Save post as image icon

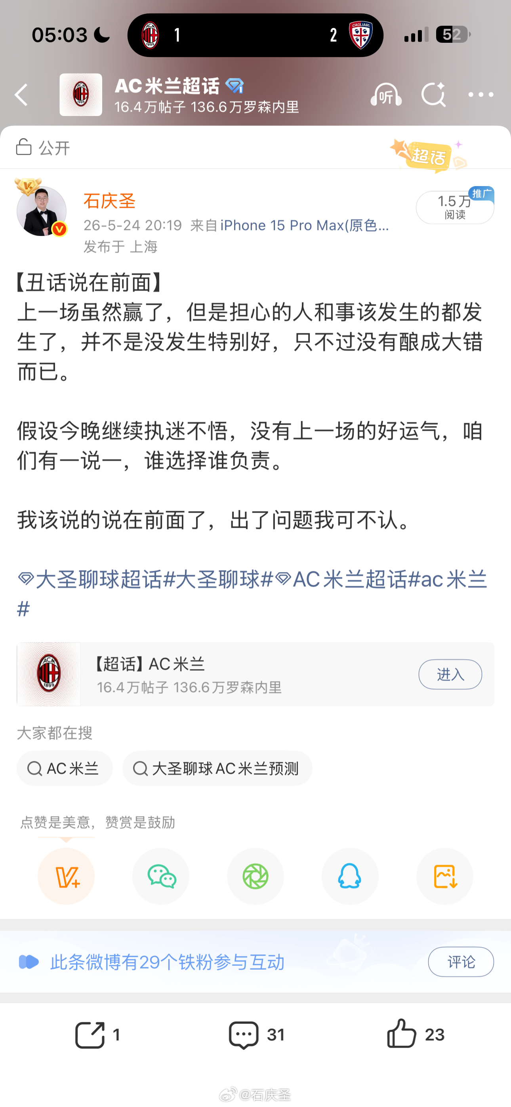point(445,876)
